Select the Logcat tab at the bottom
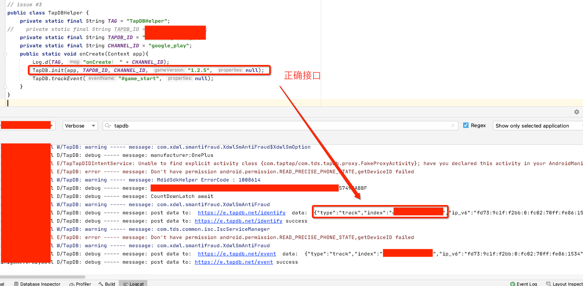This screenshot has width=583, height=286. click(133, 283)
